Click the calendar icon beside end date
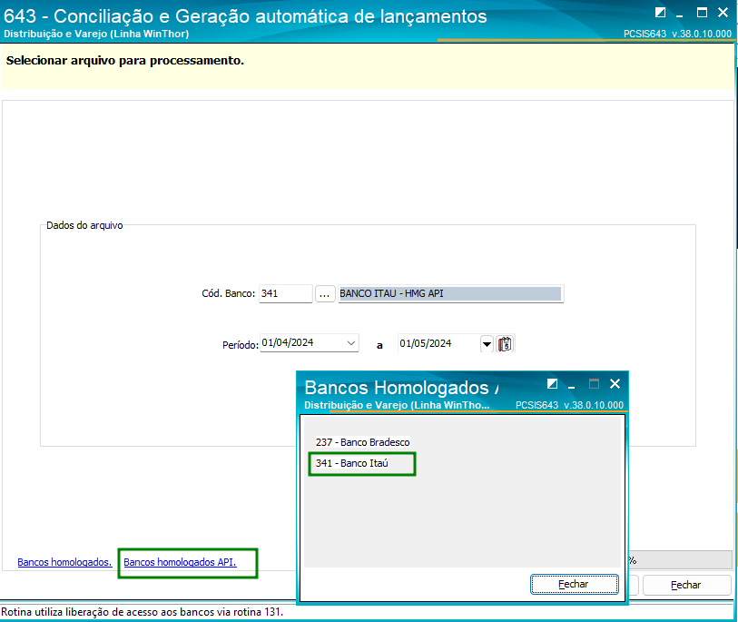The height and width of the screenshot is (622, 738). point(505,344)
